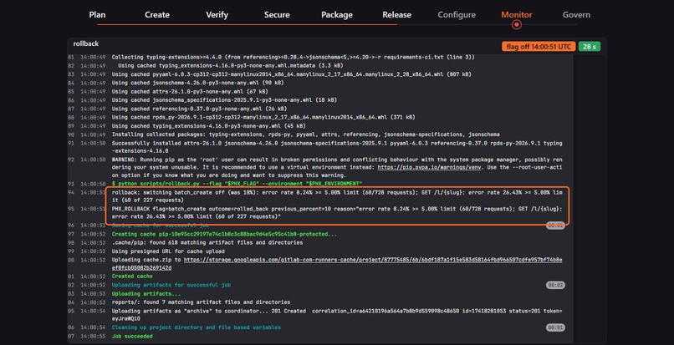Click the 'Job succeeded' log line
674x345 pixels.
pos(132,336)
